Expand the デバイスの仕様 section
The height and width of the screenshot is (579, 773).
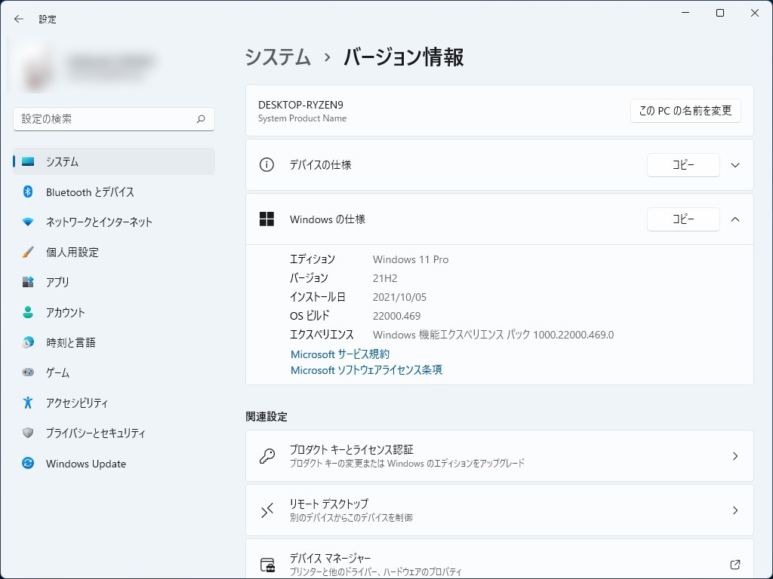tap(735, 165)
